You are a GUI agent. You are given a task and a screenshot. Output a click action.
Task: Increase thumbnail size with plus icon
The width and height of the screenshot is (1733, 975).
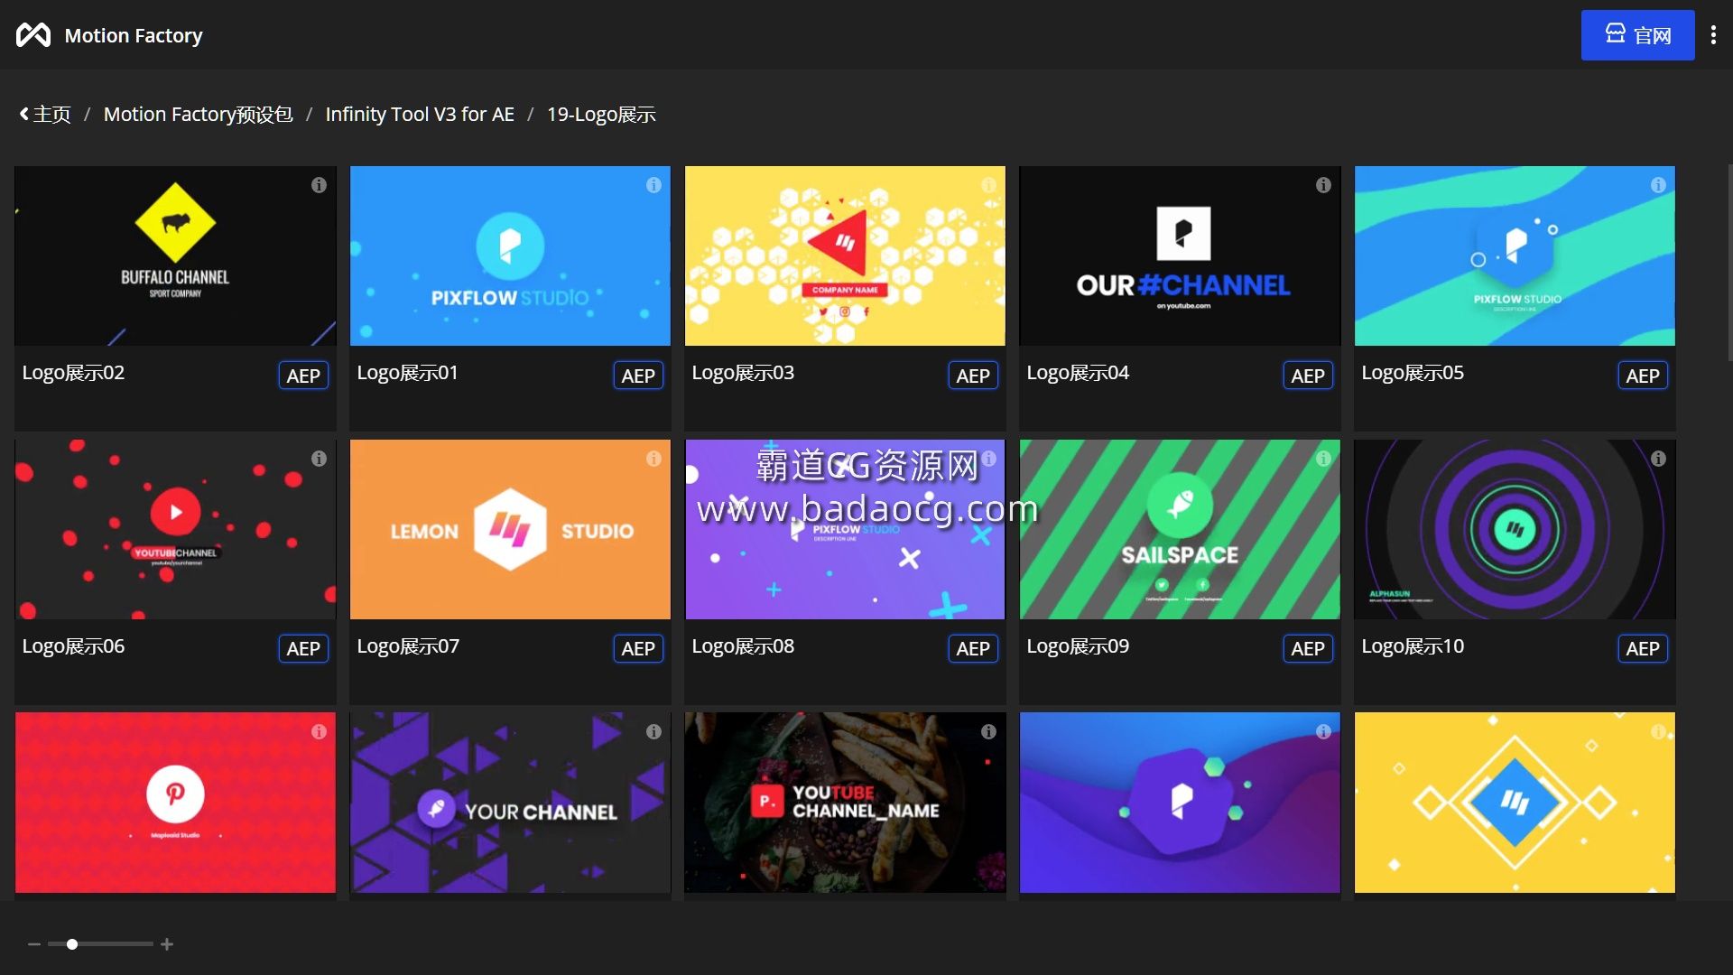point(167,944)
